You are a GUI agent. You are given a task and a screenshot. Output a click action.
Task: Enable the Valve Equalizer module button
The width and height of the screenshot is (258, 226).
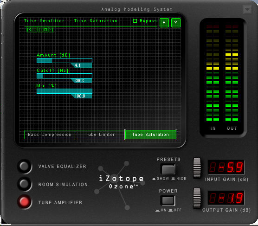pyautogui.click(x=24, y=166)
